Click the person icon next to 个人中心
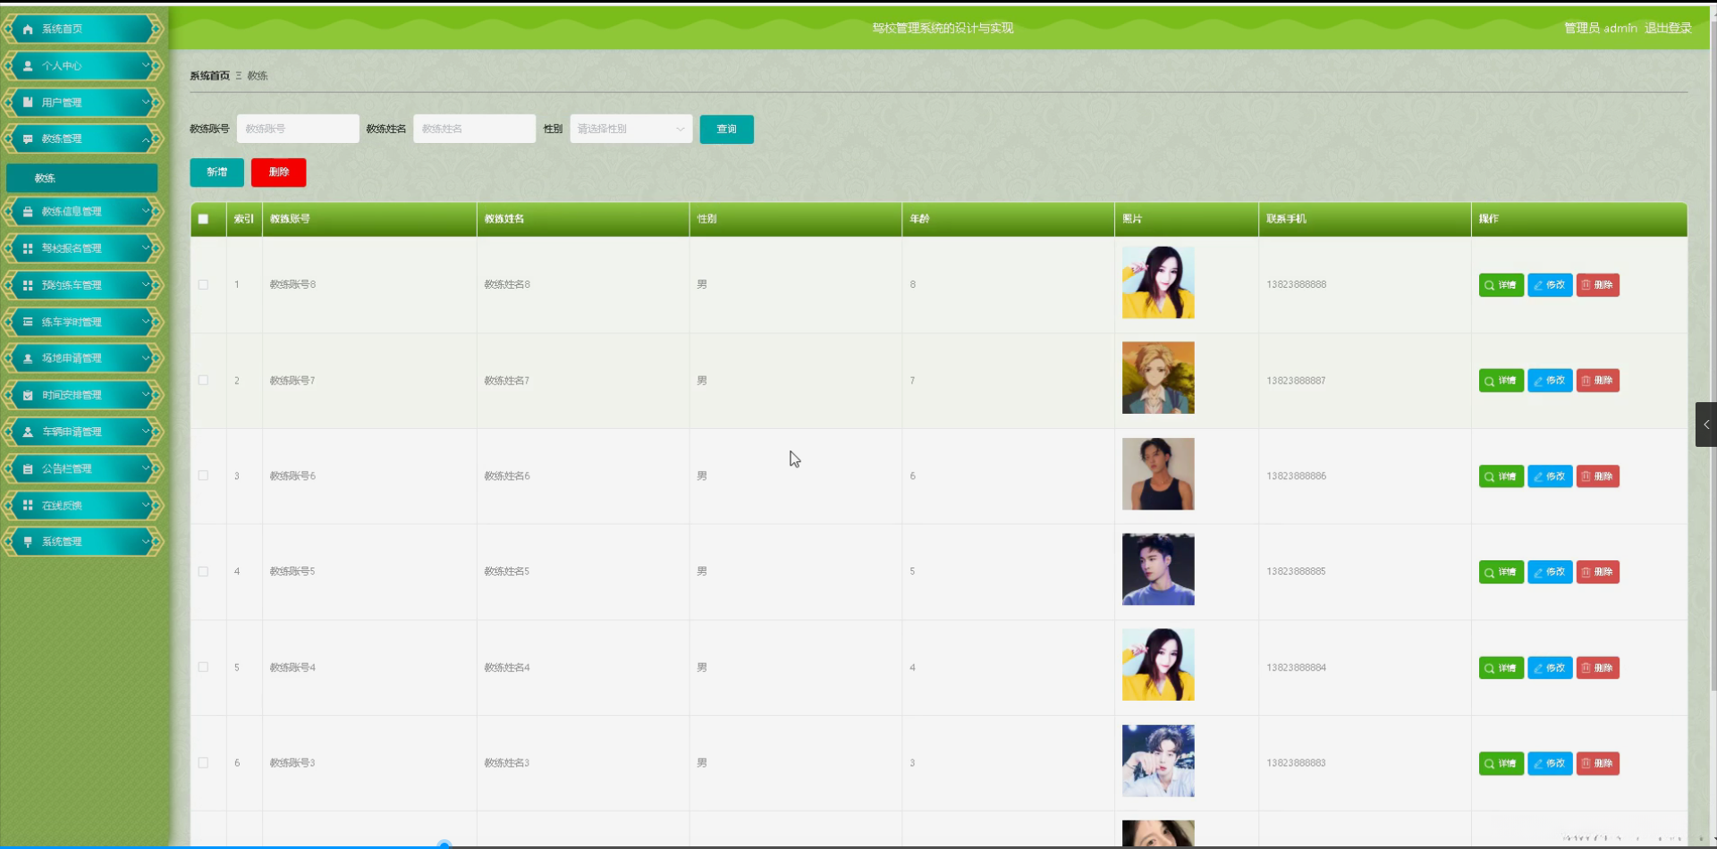Image resolution: width=1717 pixels, height=849 pixels. tap(28, 66)
